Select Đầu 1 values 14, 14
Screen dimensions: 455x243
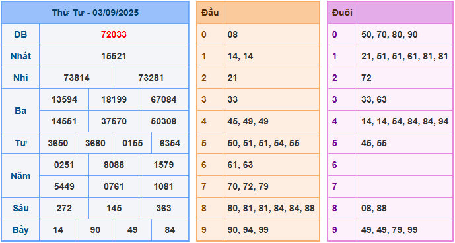click(240, 56)
